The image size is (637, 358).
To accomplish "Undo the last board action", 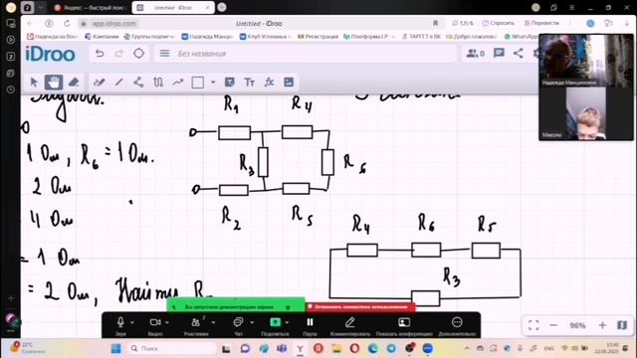I will 100,54.
